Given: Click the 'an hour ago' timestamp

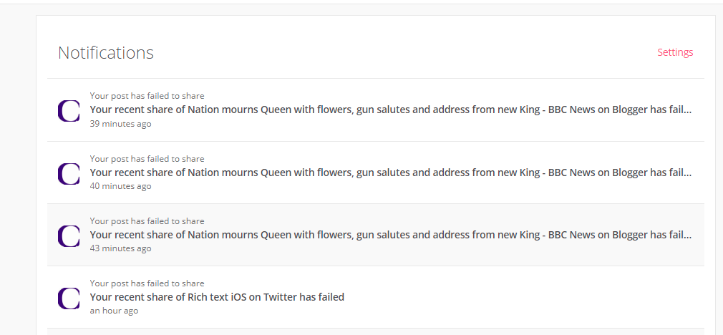Looking at the screenshot, I should point(114,311).
